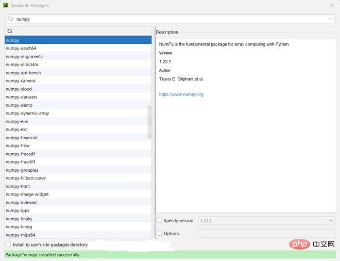Select numpy-eiei in the list

[x=78, y=121]
